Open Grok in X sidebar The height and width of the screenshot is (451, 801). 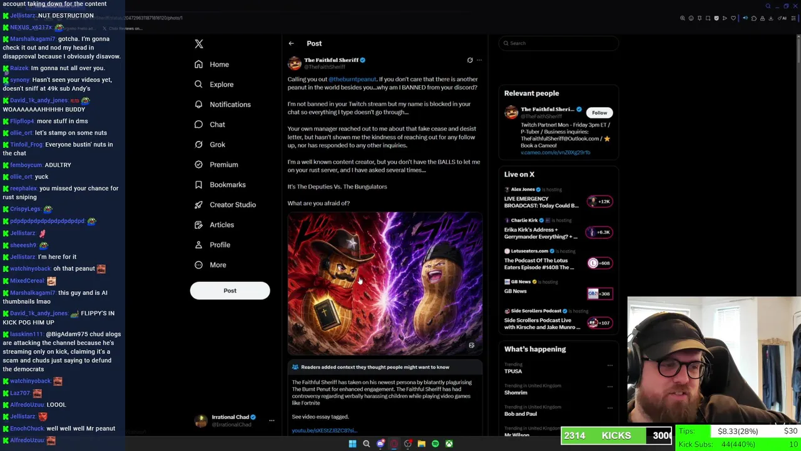210,145
